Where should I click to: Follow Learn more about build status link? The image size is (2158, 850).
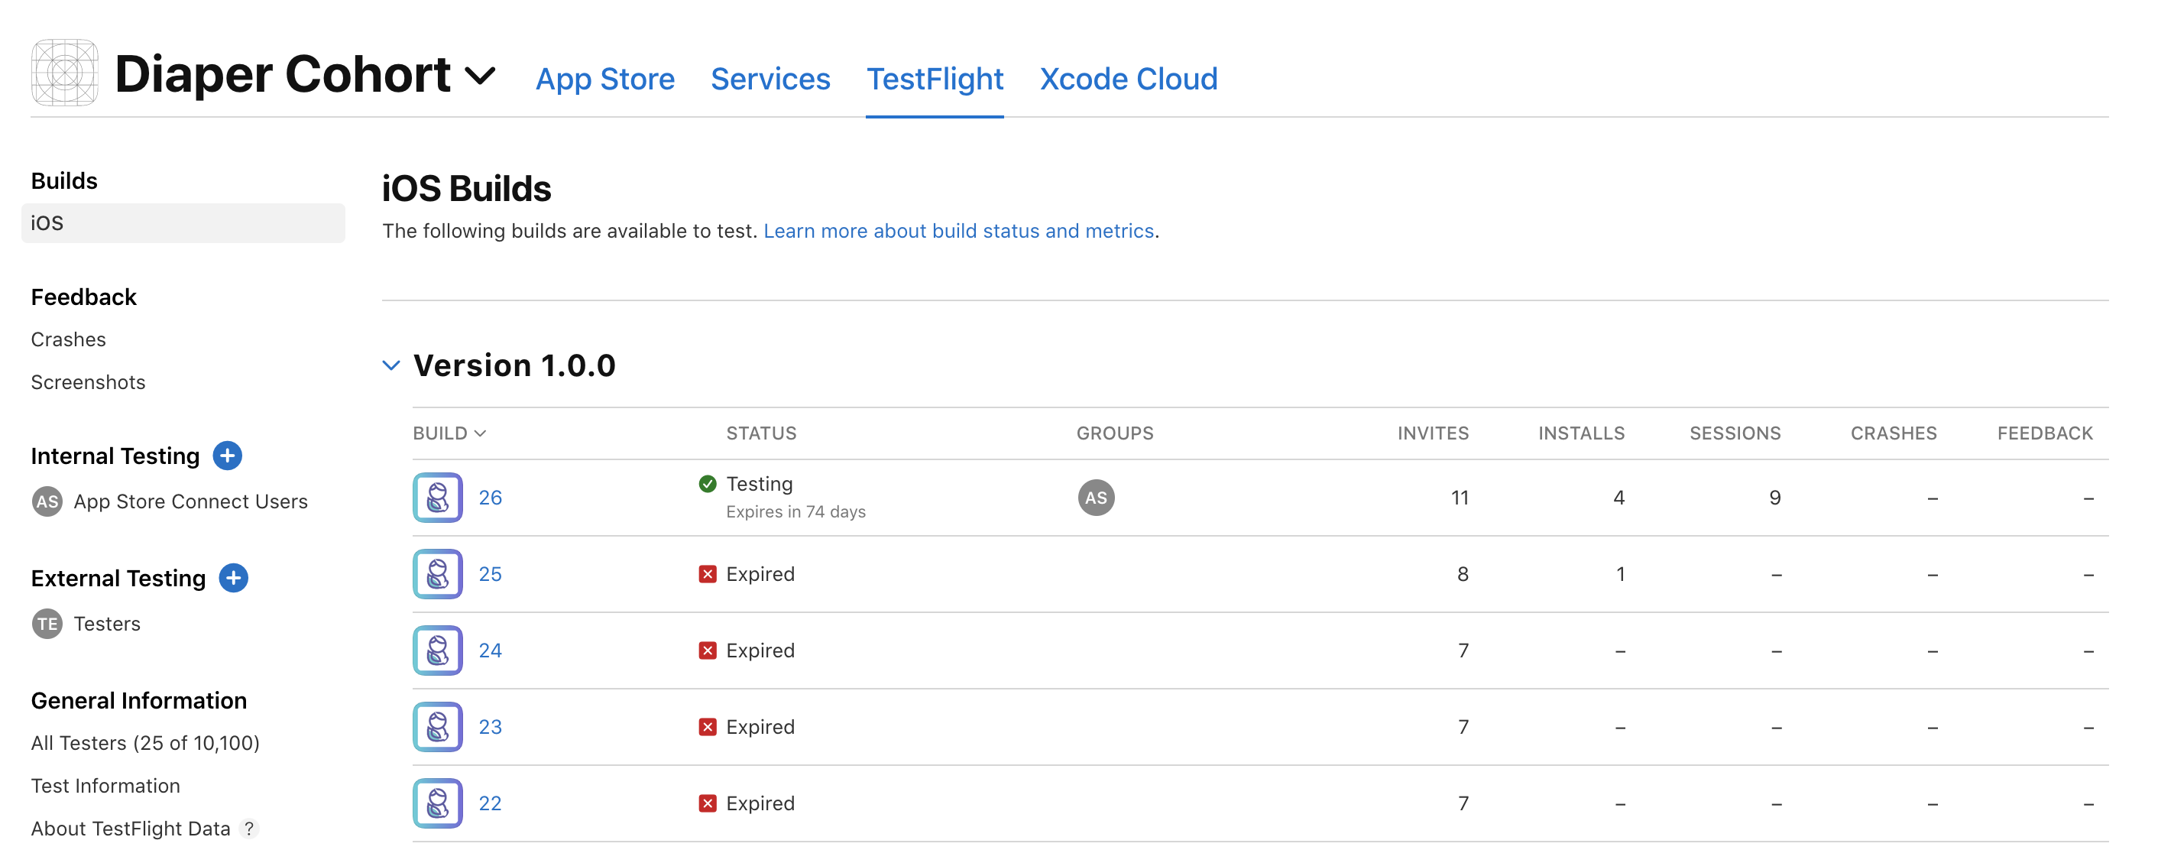[x=958, y=231]
